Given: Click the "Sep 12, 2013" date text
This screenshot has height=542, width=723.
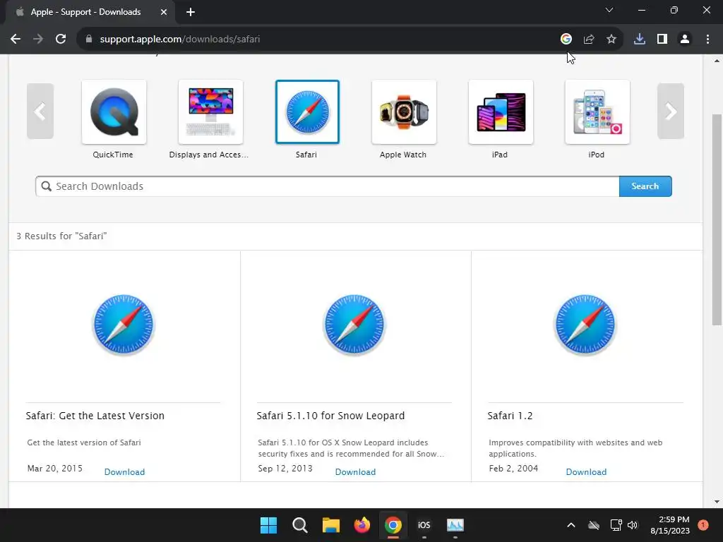Looking at the screenshot, I should tap(285, 469).
